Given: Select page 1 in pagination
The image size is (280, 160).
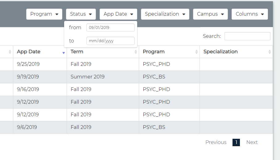Looking at the screenshot, I should 236,142.
